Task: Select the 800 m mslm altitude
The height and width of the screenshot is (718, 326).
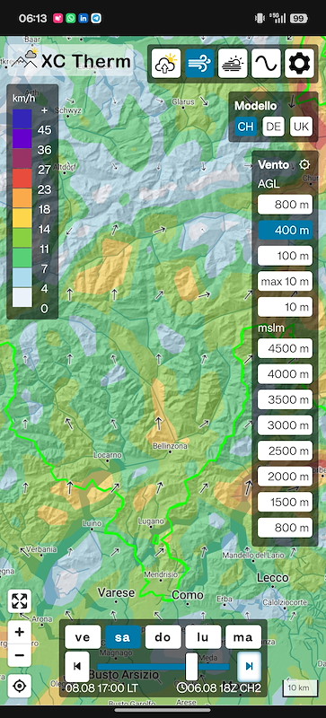Action: pos(286,528)
